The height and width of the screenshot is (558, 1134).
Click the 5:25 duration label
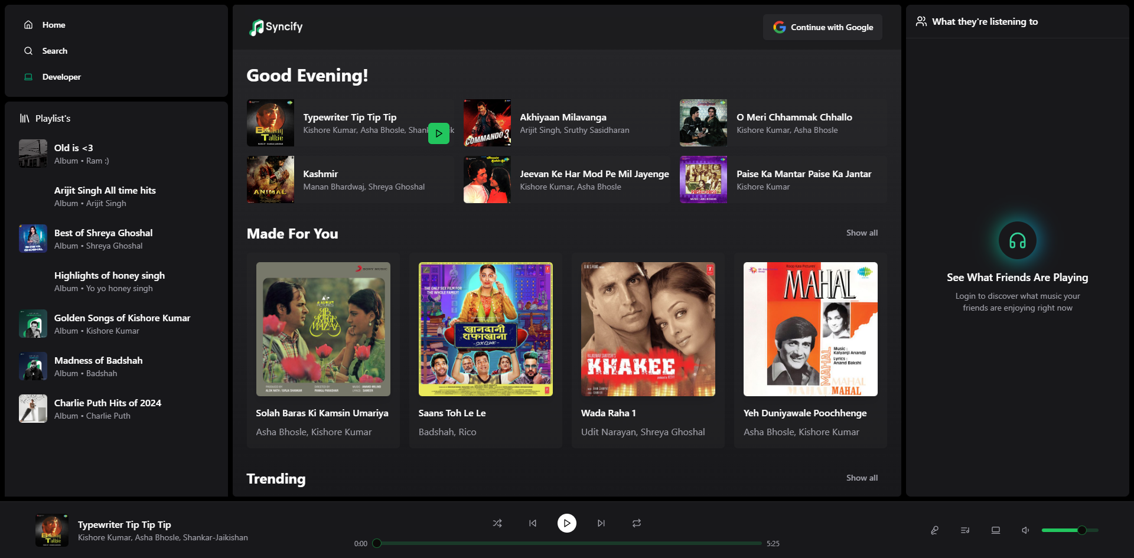(773, 543)
